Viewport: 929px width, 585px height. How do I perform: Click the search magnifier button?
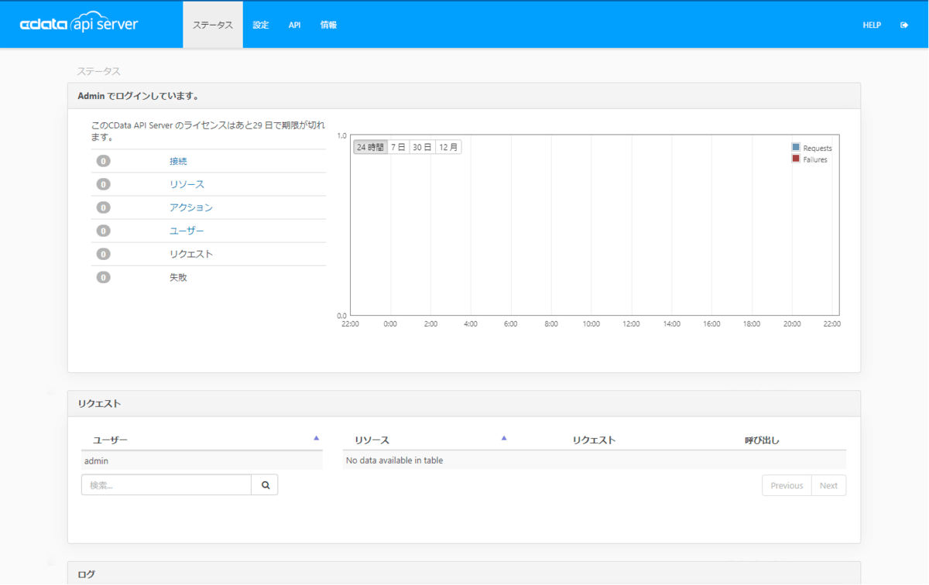265,485
